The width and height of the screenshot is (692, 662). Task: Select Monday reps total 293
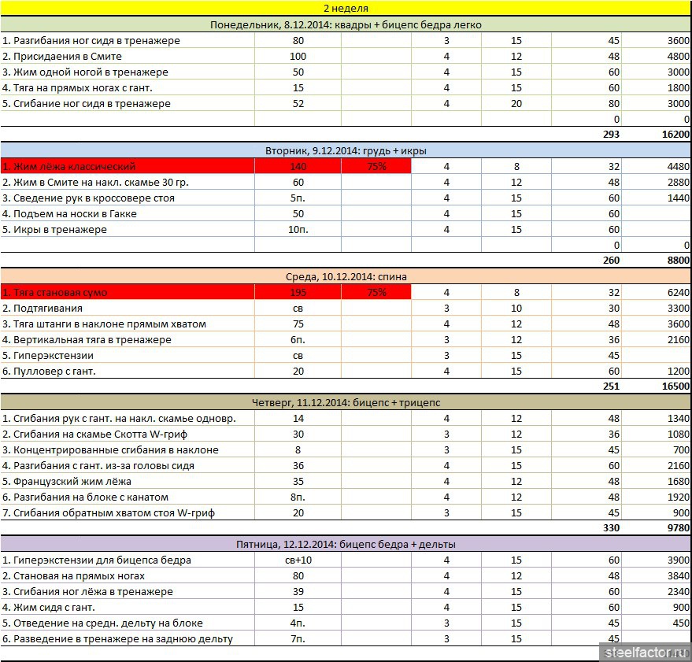point(611,135)
